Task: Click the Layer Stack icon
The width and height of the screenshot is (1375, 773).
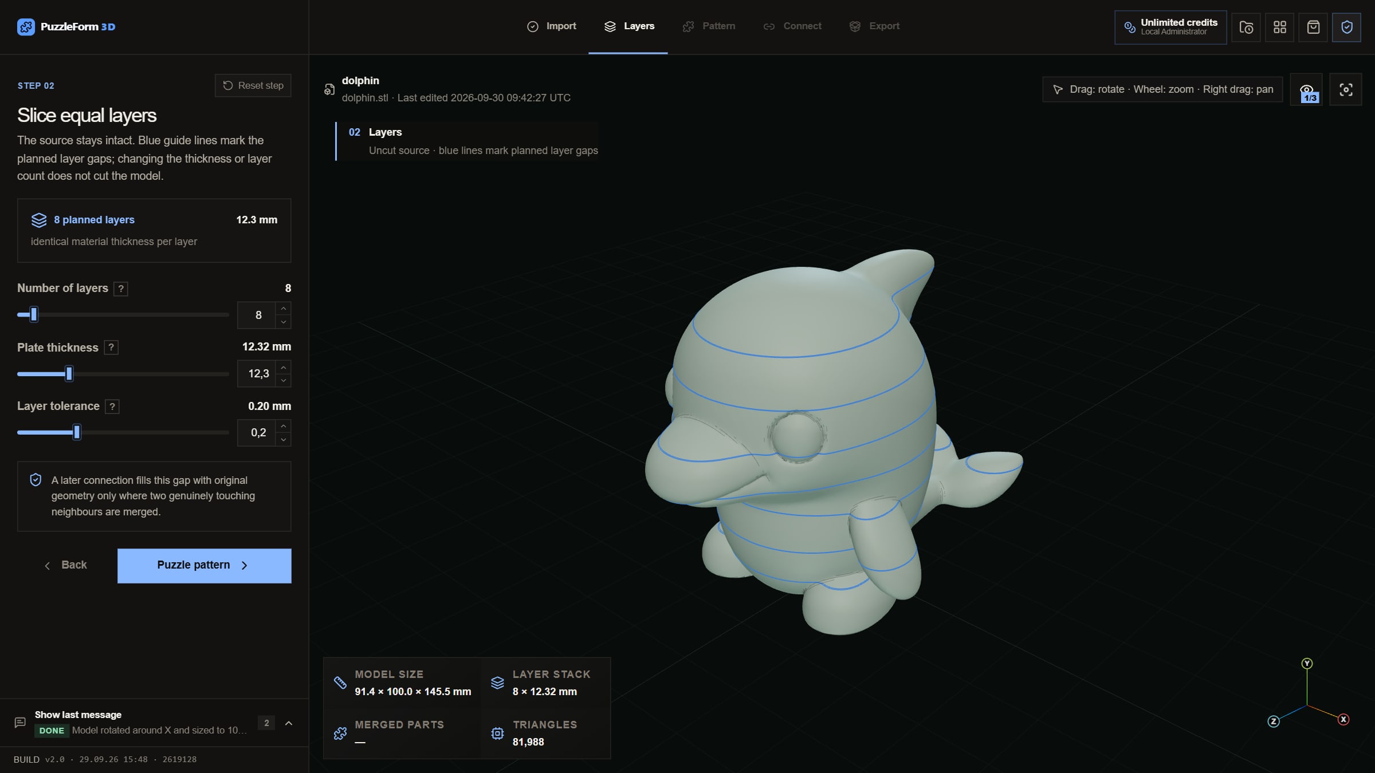Action: (x=497, y=683)
